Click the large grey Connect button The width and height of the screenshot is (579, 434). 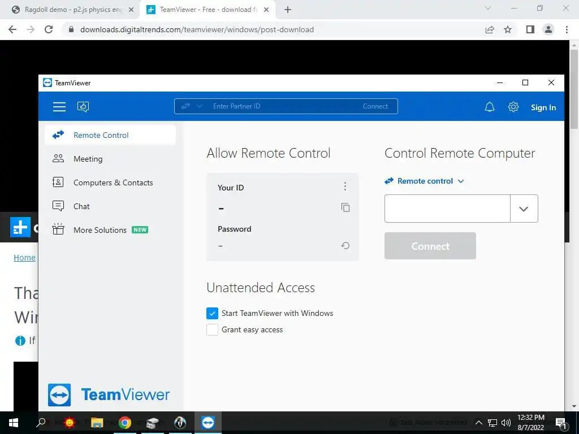click(430, 246)
